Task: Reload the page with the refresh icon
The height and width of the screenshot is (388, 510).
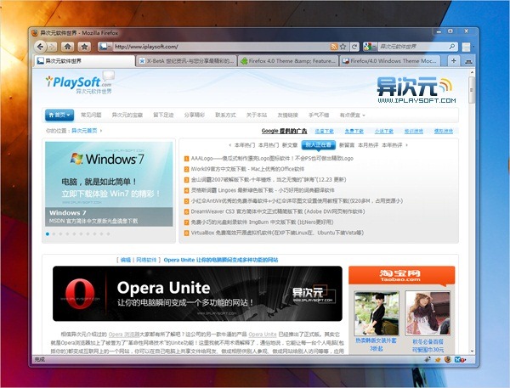Action: [x=354, y=47]
